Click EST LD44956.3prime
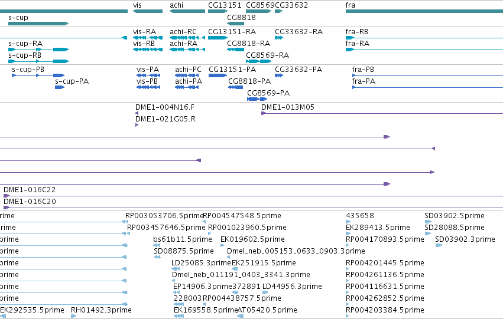This screenshot has width=503, height=319. pos(292,287)
